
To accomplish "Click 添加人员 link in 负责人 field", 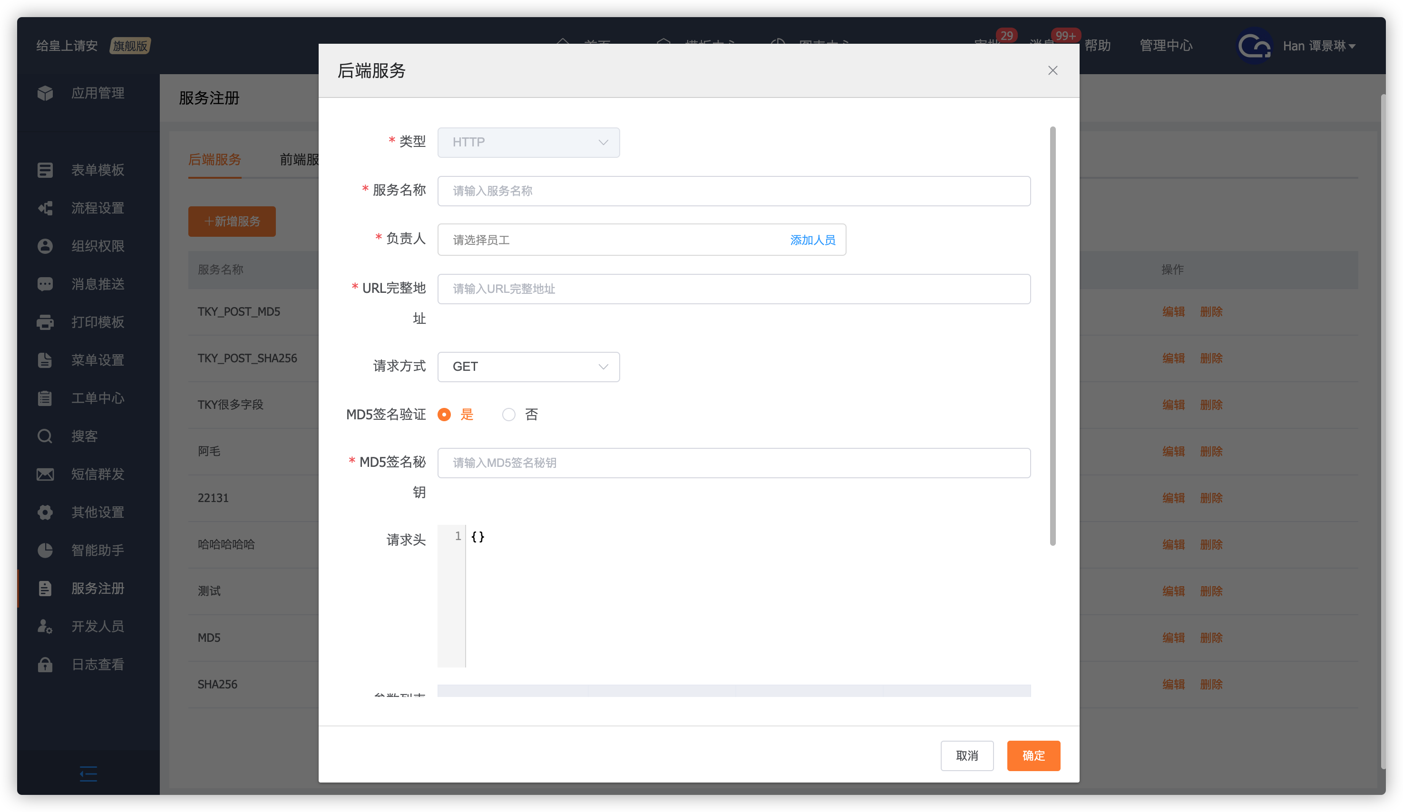I will (x=812, y=240).
